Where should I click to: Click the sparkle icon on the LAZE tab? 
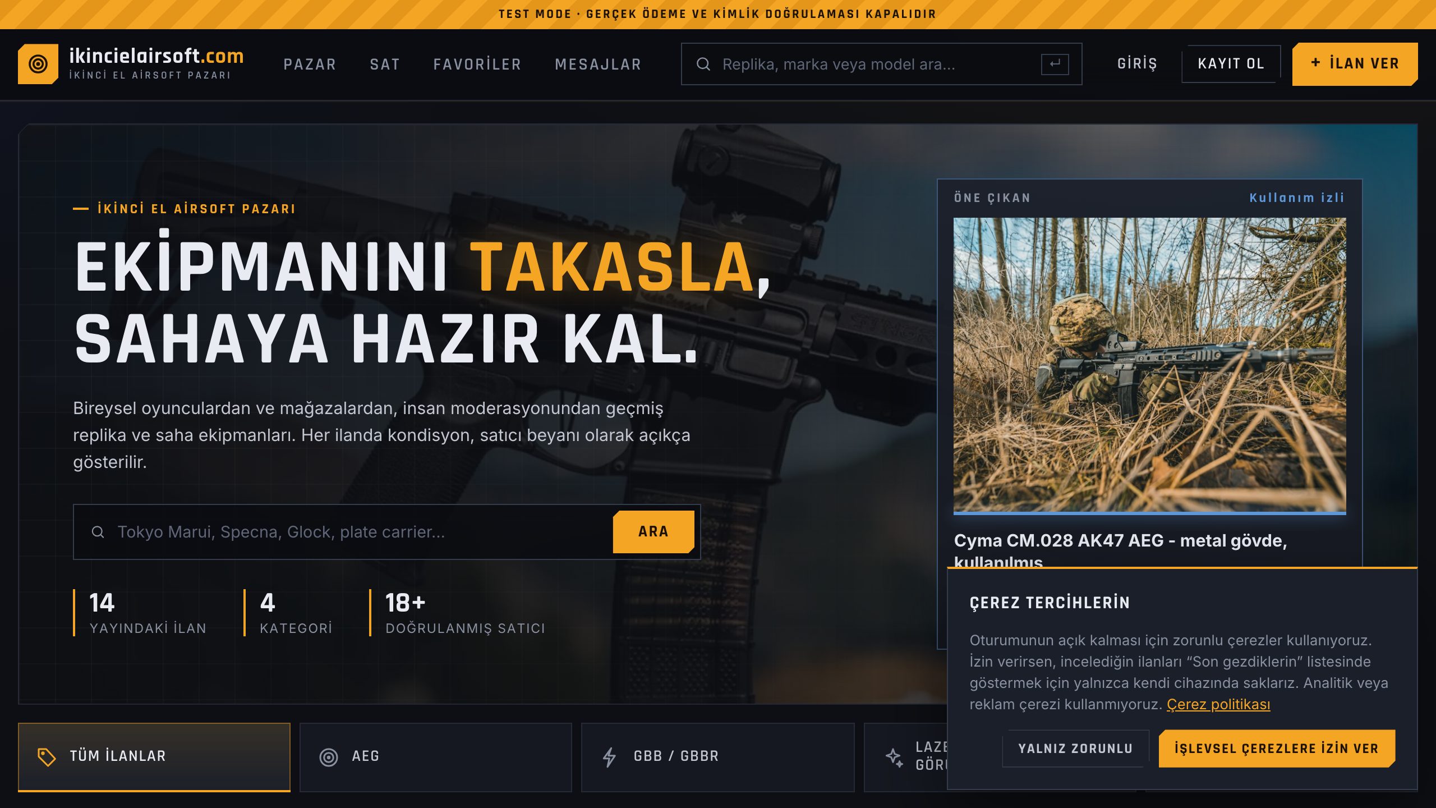(x=894, y=757)
